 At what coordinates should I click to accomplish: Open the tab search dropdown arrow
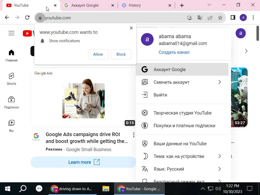pos(209,5)
